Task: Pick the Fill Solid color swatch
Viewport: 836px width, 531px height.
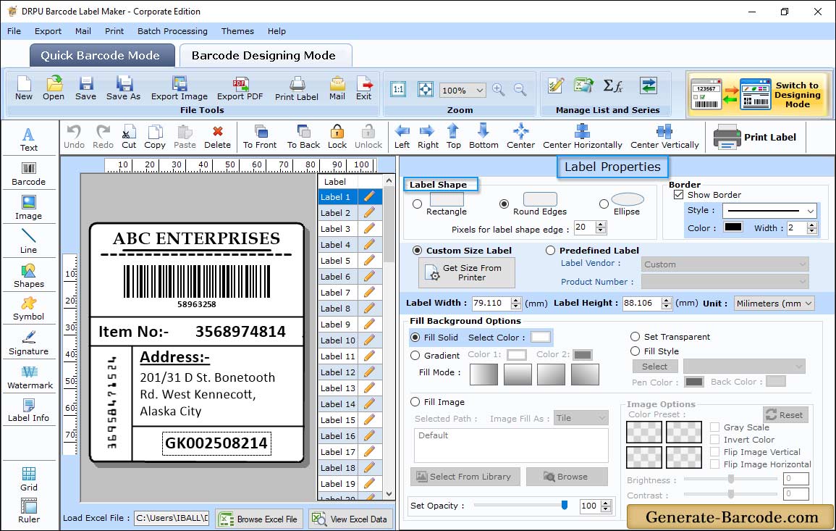Action: pyautogui.click(x=541, y=338)
